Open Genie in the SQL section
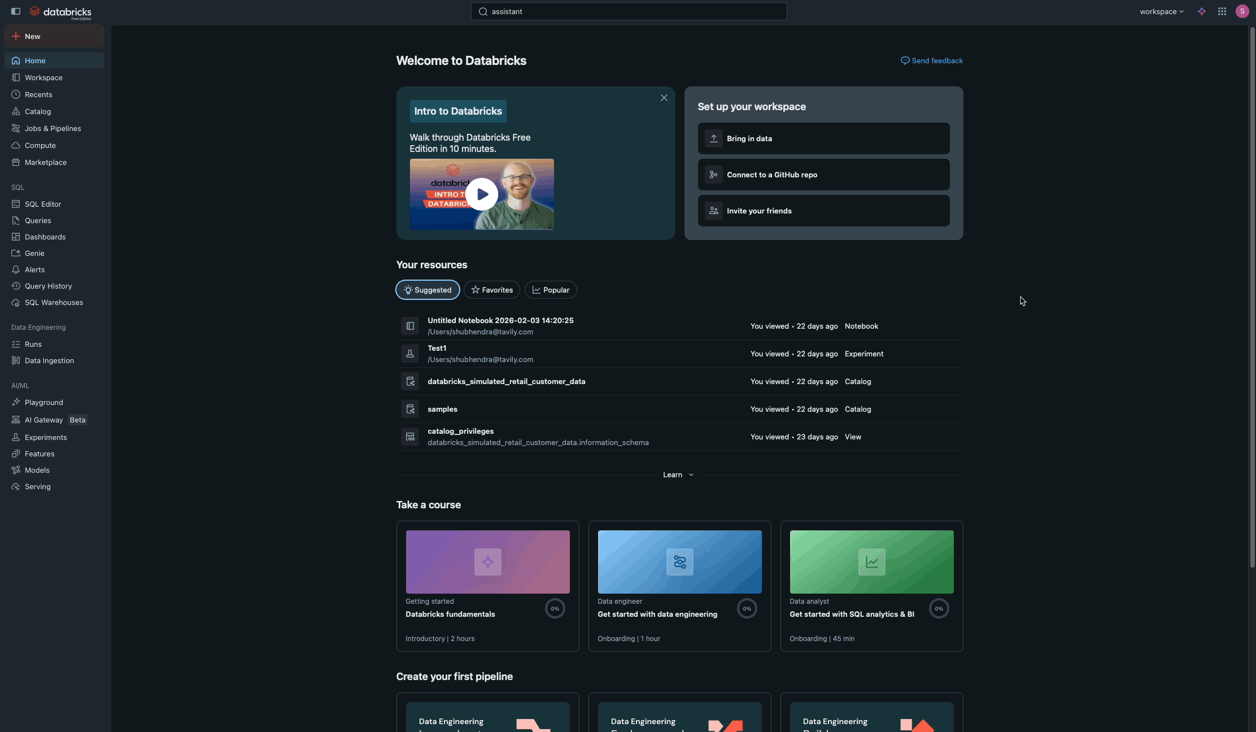 tap(34, 253)
